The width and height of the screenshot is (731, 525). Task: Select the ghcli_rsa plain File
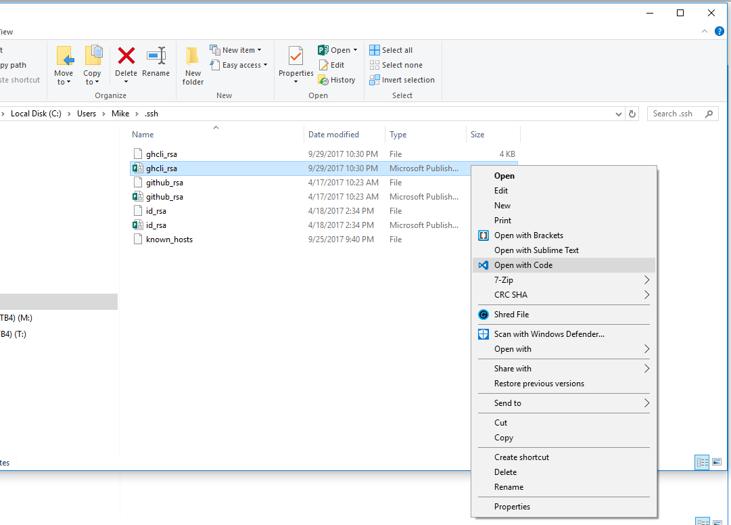tap(323, 154)
